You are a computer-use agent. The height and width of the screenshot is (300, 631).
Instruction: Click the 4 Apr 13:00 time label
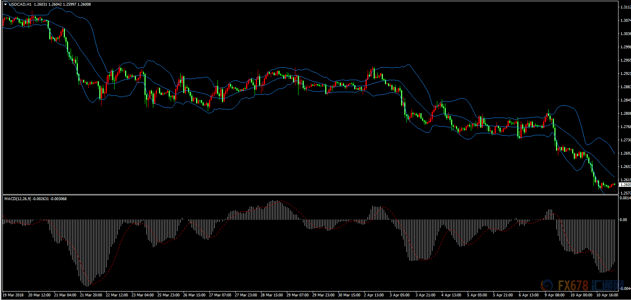pos(451,295)
